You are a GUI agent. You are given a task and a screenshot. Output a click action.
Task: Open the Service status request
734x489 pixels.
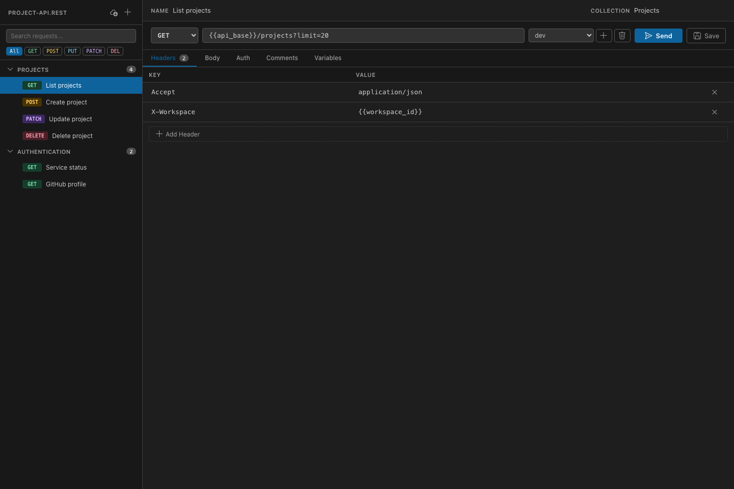(x=71, y=168)
